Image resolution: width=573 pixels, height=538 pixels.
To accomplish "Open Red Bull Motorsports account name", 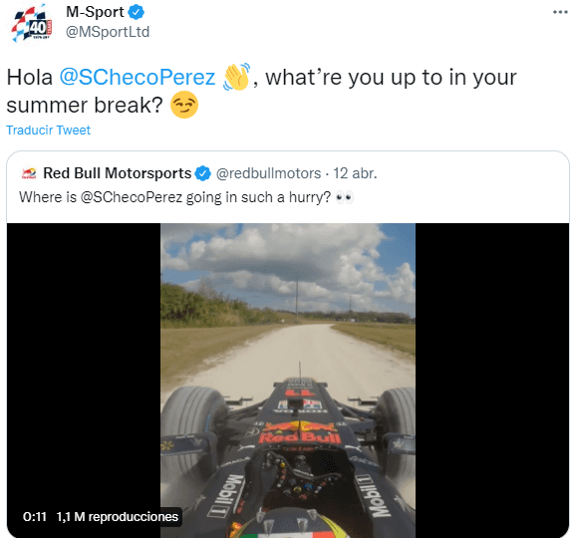I will 118,173.
